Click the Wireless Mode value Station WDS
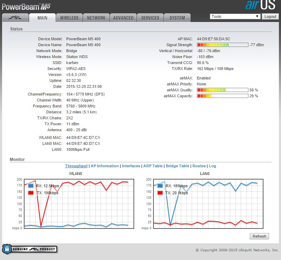The width and height of the screenshot is (281, 260). pos(77,57)
